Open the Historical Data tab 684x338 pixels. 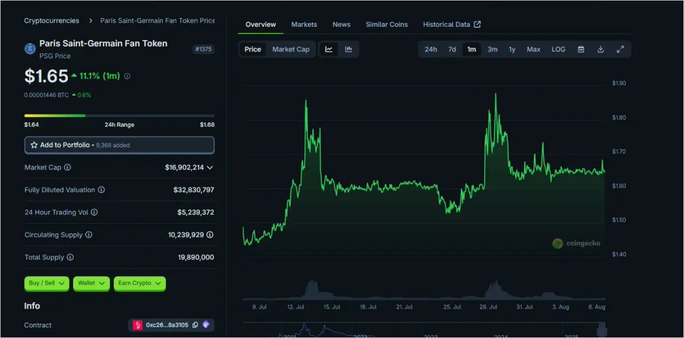[451, 25]
